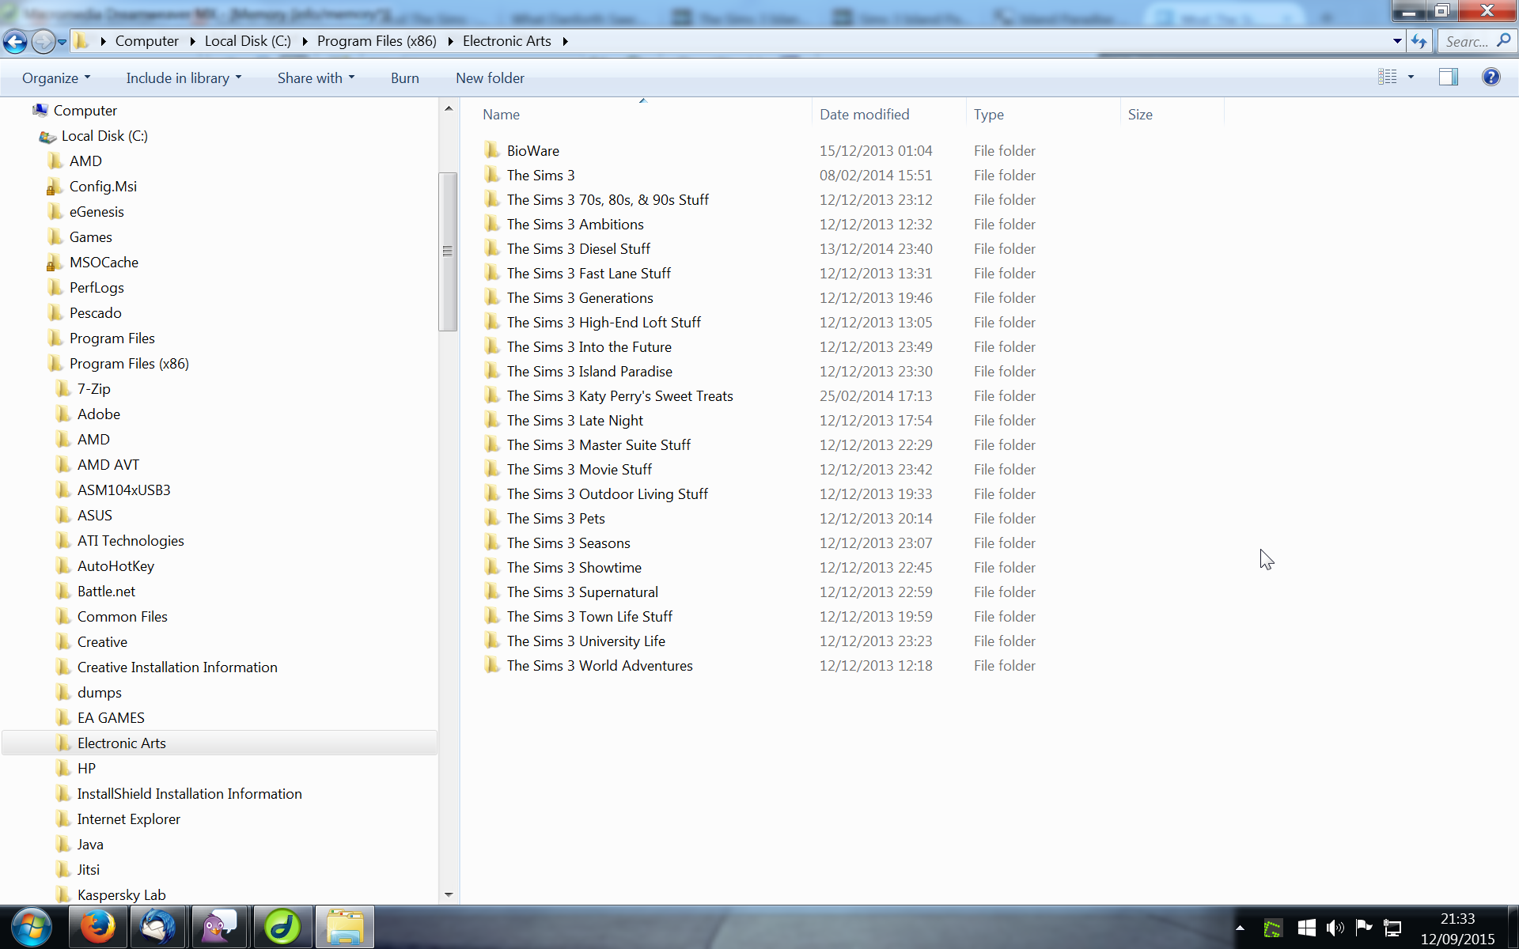Click Computer in address breadcrumb

147,41
